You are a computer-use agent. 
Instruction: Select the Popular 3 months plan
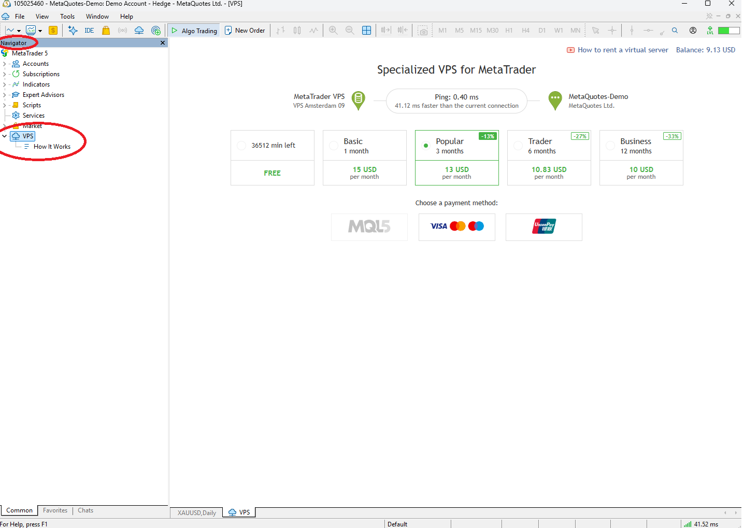(457, 158)
